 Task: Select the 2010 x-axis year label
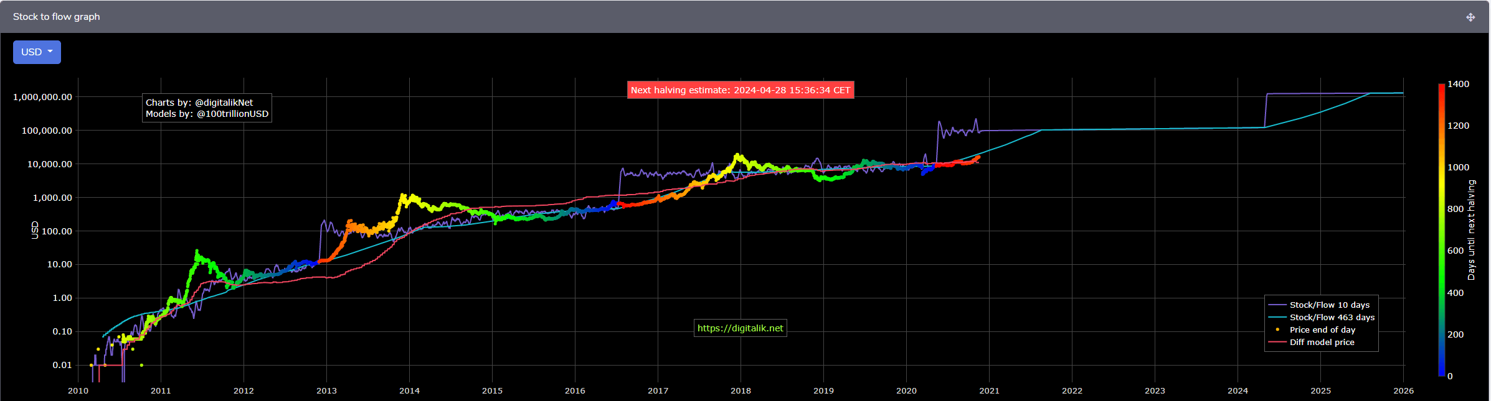[x=78, y=391]
